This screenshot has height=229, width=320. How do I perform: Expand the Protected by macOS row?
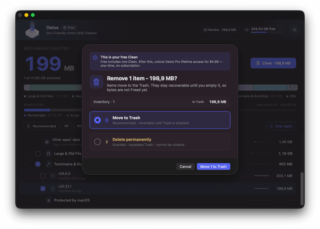click(26, 200)
